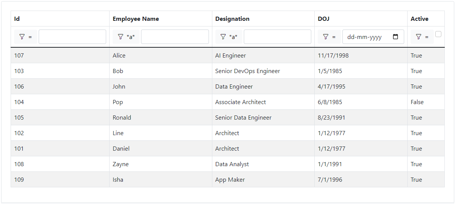Select the Senior DevOps Engineer cell

click(x=248, y=71)
